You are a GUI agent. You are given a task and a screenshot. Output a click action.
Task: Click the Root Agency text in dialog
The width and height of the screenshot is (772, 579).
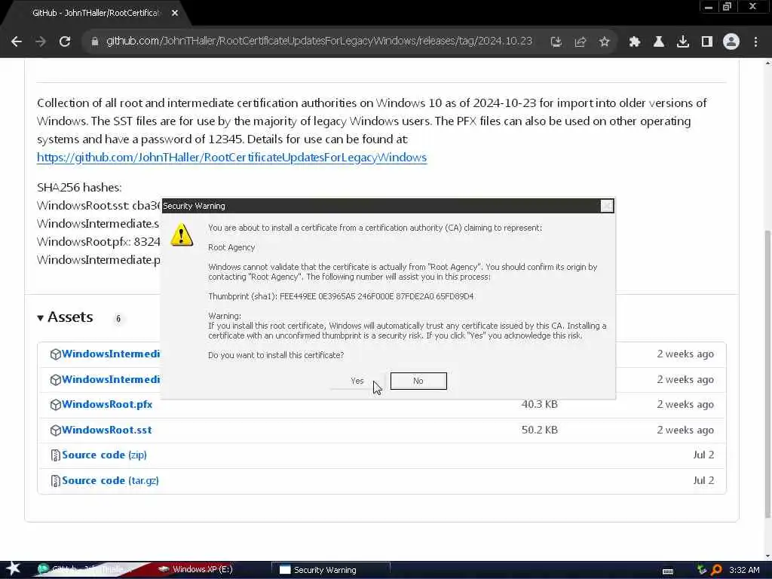231,247
